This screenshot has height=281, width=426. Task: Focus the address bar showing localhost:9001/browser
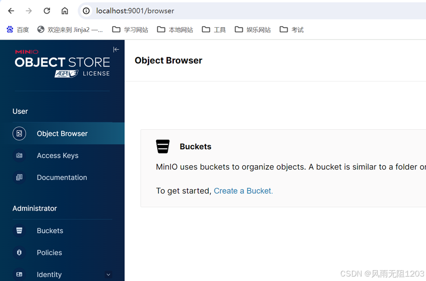coord(253,11)
